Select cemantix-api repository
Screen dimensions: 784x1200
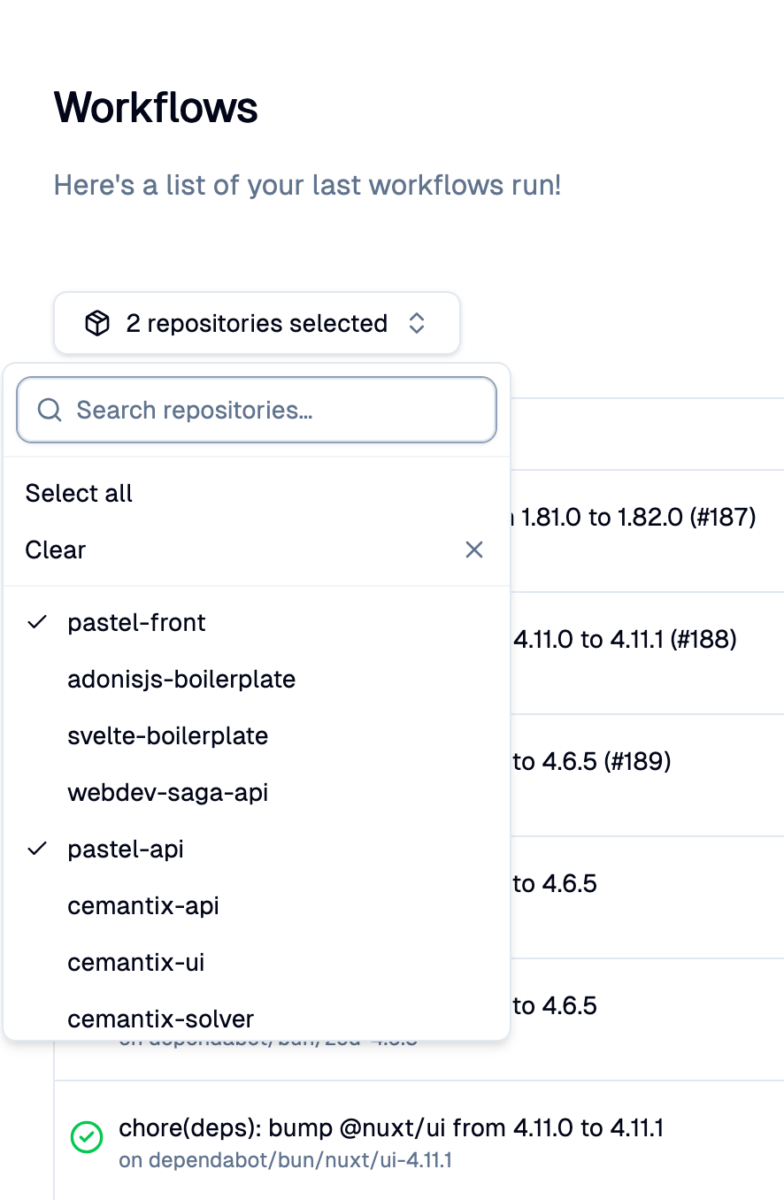click(x=257, y=905)
